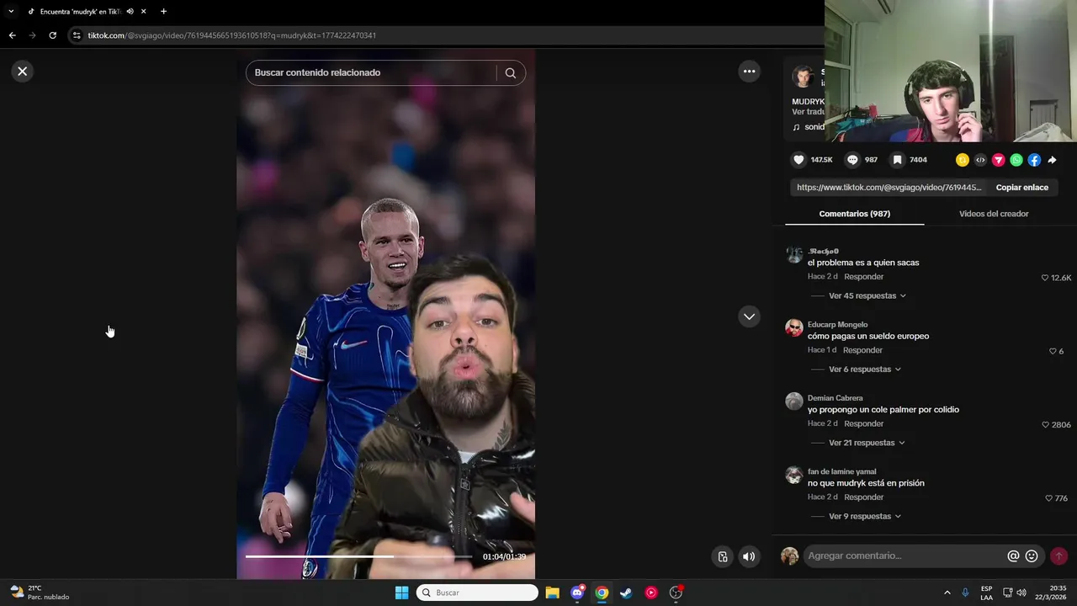
Task: Open the weather widget 21°C
Action: 39,593
